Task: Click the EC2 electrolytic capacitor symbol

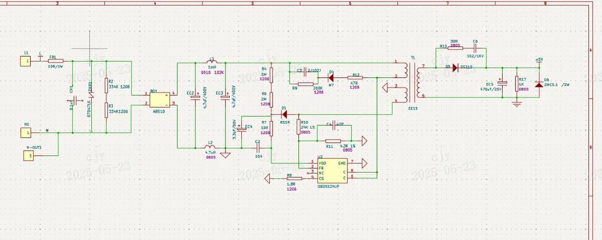Action: point(196,97)
